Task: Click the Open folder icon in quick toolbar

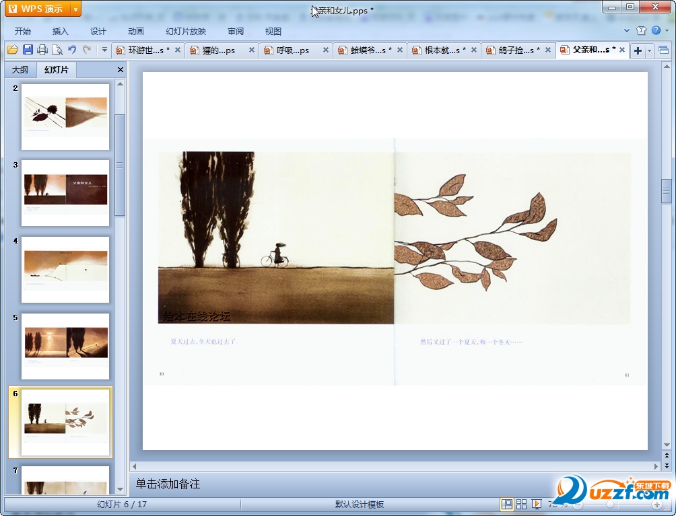Action: (12, 50)
